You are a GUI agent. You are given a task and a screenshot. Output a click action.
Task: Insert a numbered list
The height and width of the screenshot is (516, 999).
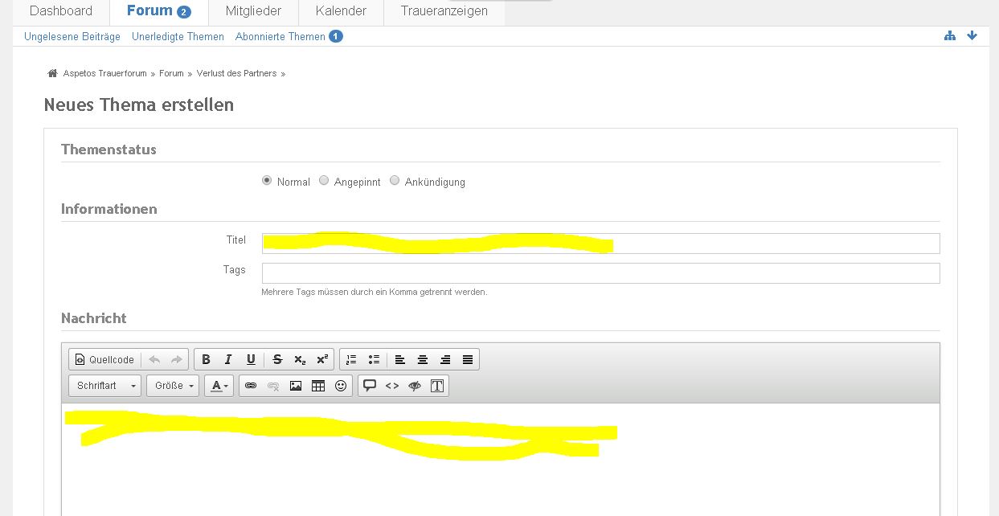click(351, 359)
